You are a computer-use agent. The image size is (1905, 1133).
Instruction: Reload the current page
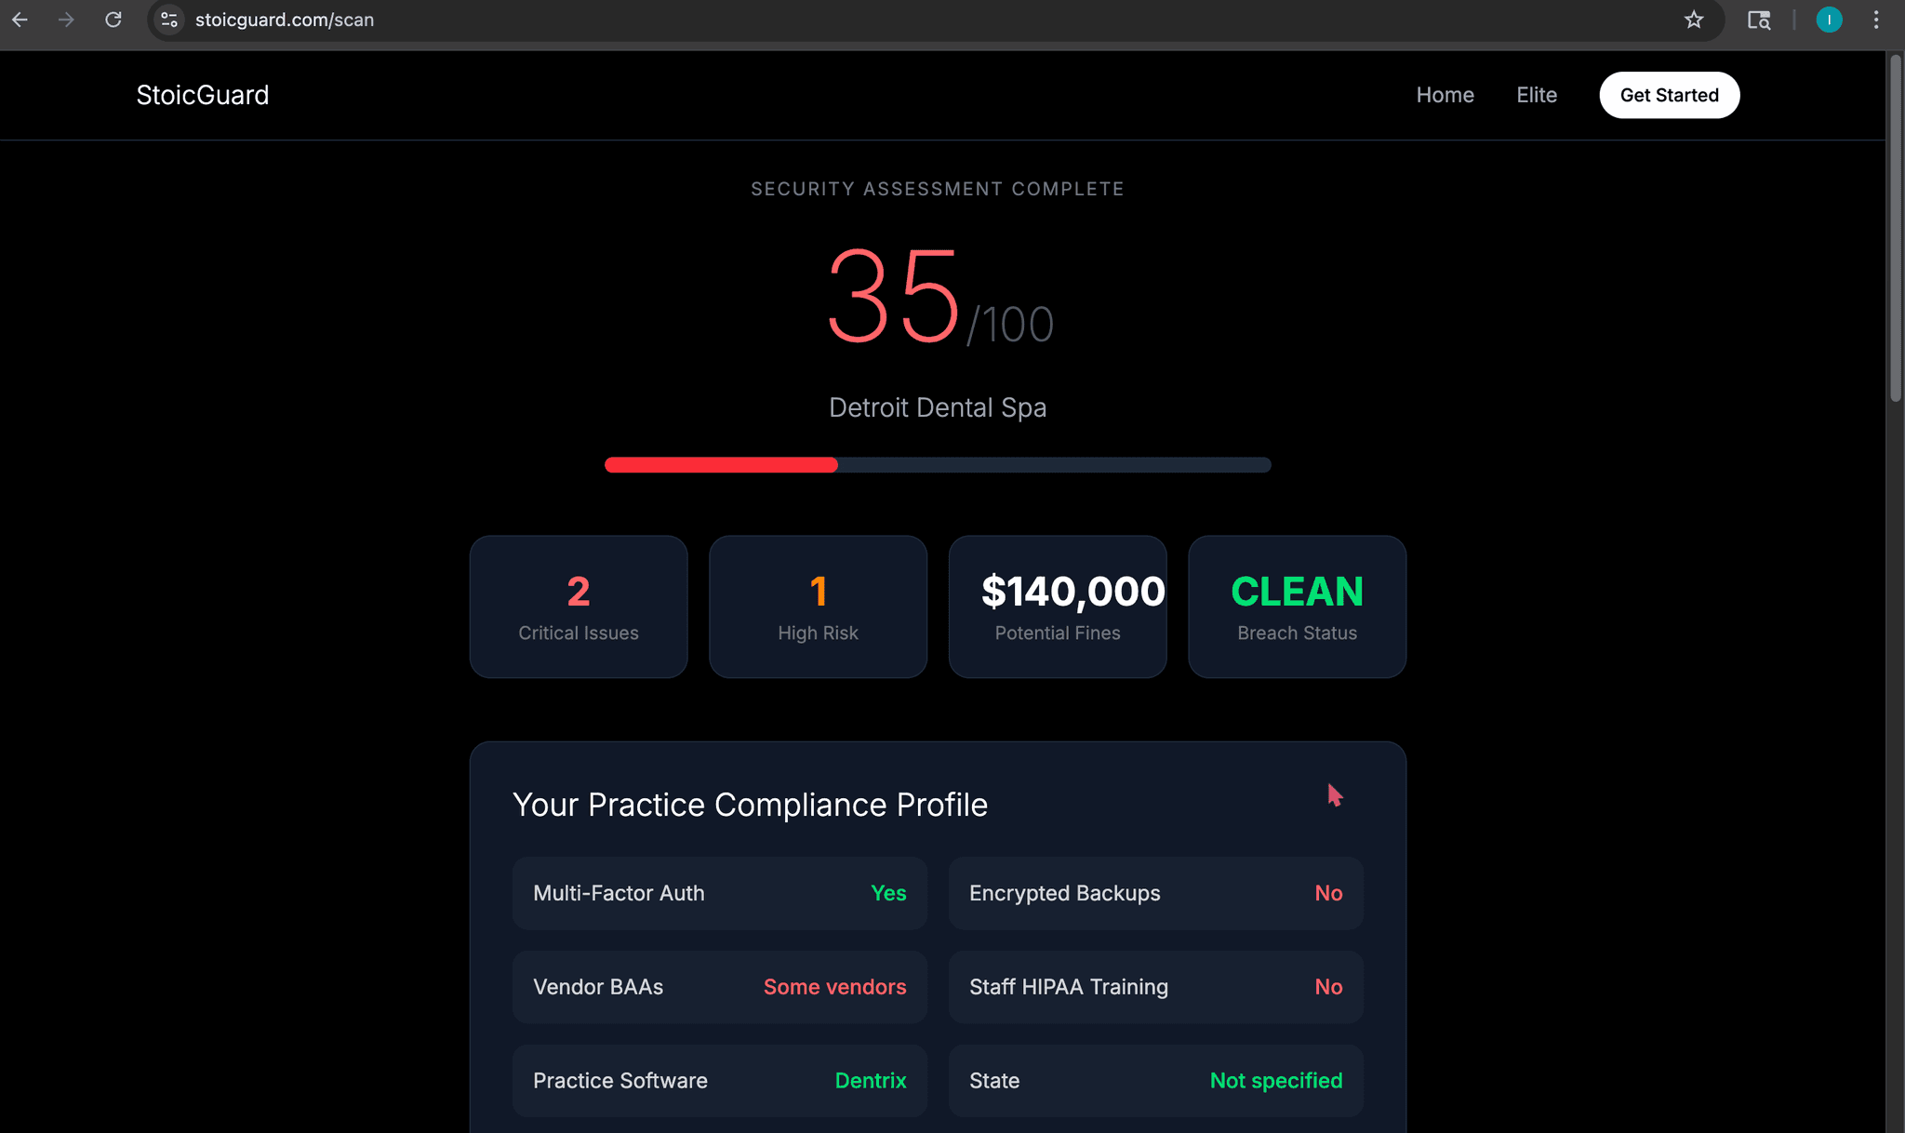click(113, 19)
